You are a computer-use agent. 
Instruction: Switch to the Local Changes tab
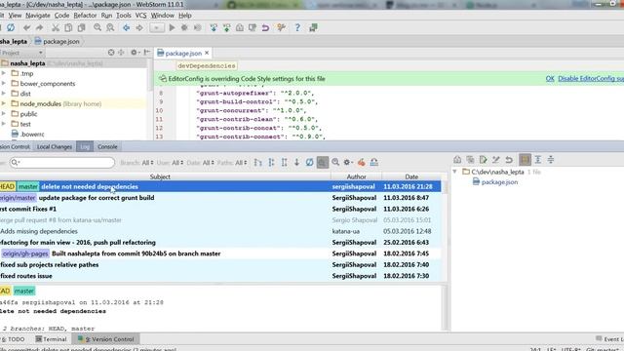click(x=55, y=147)
